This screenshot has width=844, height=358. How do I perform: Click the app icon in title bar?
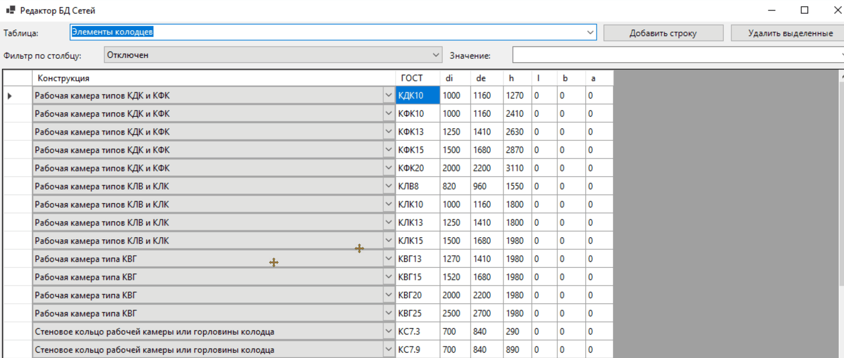click(x=11, y=10)
